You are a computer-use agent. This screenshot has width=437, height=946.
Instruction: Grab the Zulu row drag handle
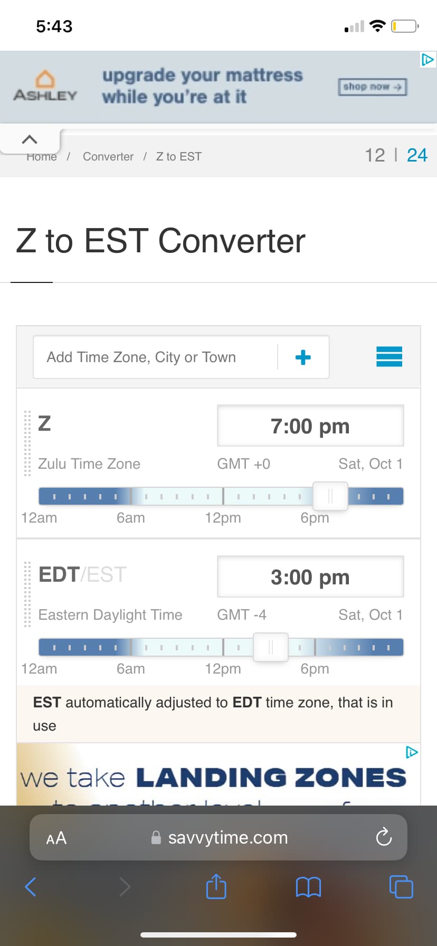[x=27, y=443]
